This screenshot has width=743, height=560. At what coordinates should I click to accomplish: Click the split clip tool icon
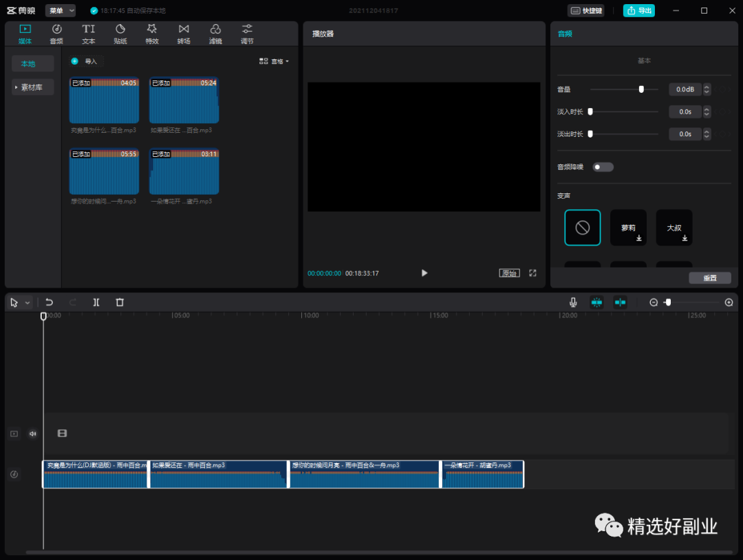pyautogui.click(x=96, y=302)
